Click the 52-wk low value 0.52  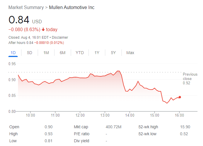pyautogui.click(x=184, y=134)
